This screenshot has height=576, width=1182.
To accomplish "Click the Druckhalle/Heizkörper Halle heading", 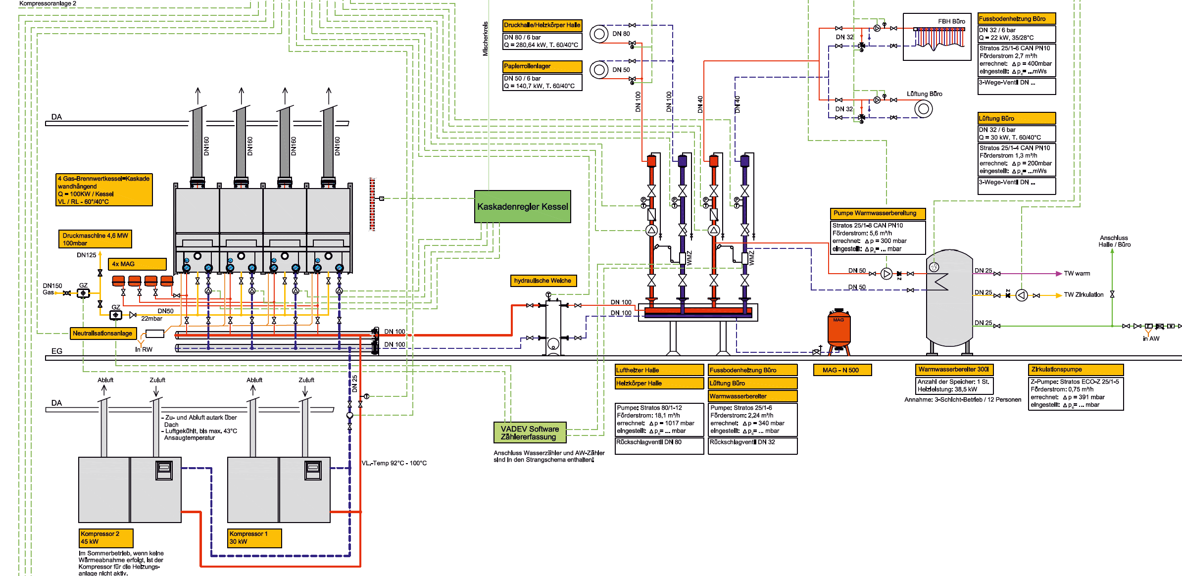I will pos(542,25).
